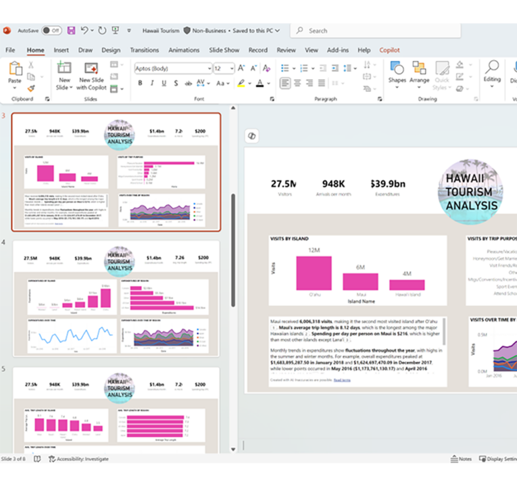Expand Paste options arrow

tap(14, 88)
